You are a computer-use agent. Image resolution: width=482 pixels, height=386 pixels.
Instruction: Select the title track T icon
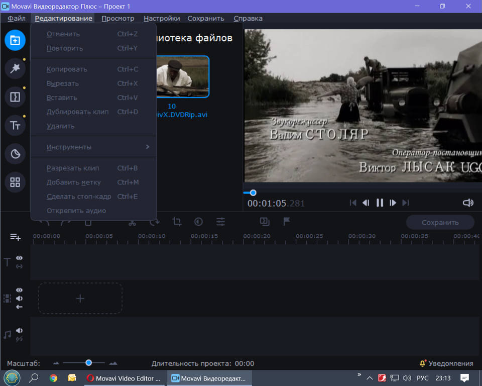click(x=7, y=262)
